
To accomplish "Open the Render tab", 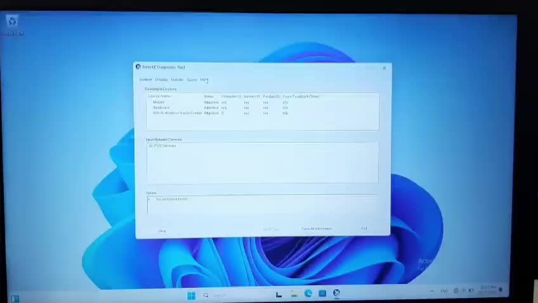I will coord(177,79).
